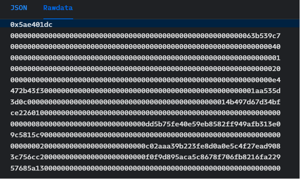Click the hex row ending in 63b539c7
Screen dimensions: 300x179
(x=145, y=36)
